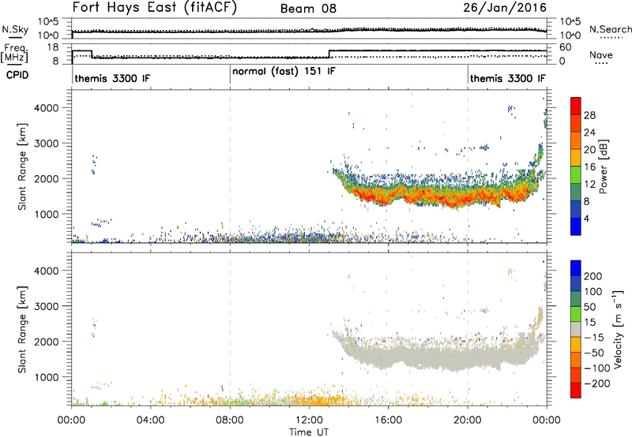Click '1000' tick on velocity panel axis
Screen dimensions: 632x437
[47, 377]
